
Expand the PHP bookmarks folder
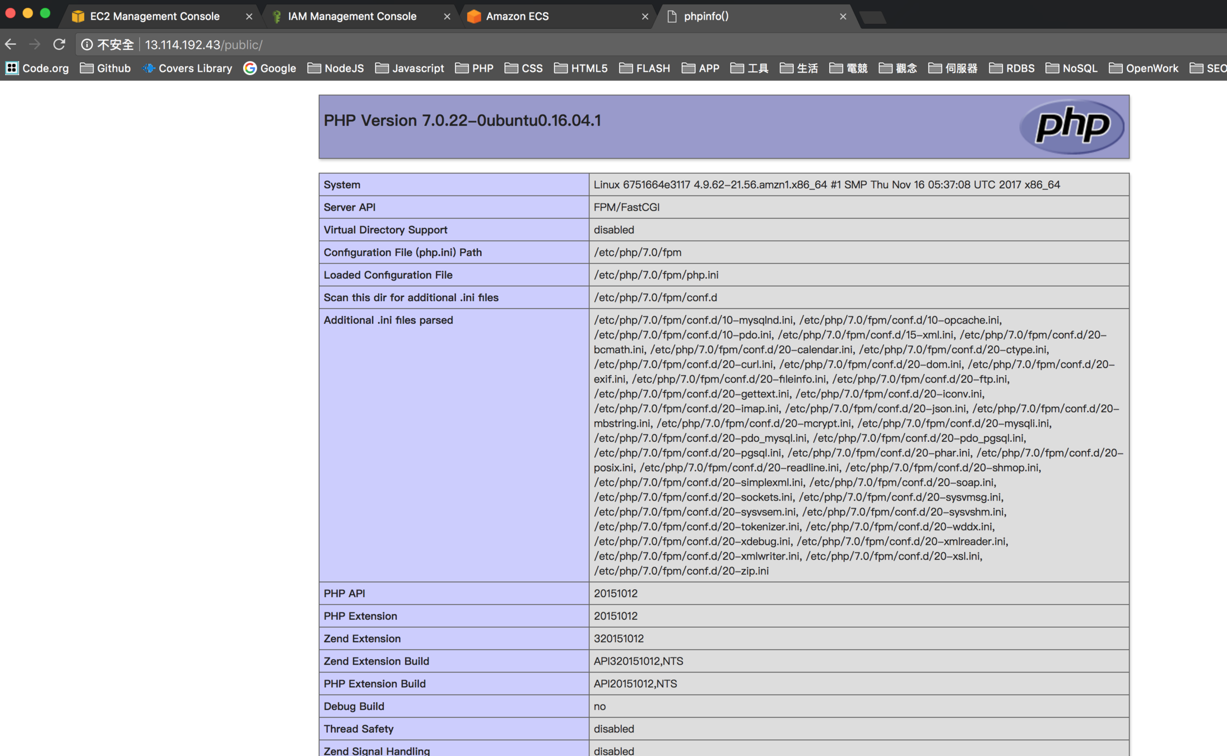click(x=475, y=68)
